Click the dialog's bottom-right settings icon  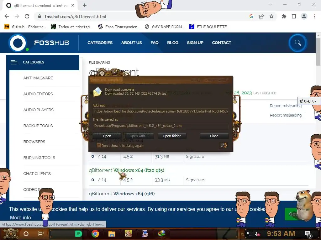click(224, 145)
